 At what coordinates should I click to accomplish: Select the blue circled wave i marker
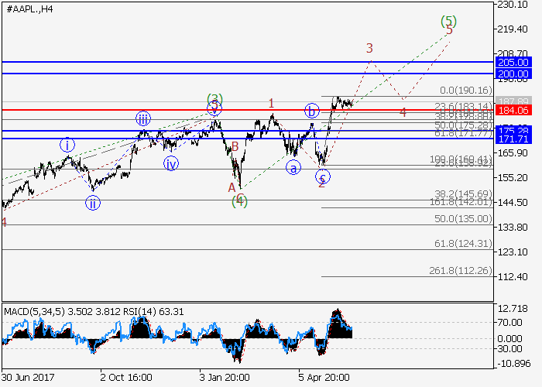click(68, 145)
